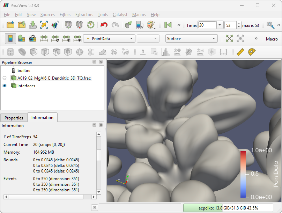Click the Protractor angle tool icon
This screenshot has width=282, height=213.
252,52
